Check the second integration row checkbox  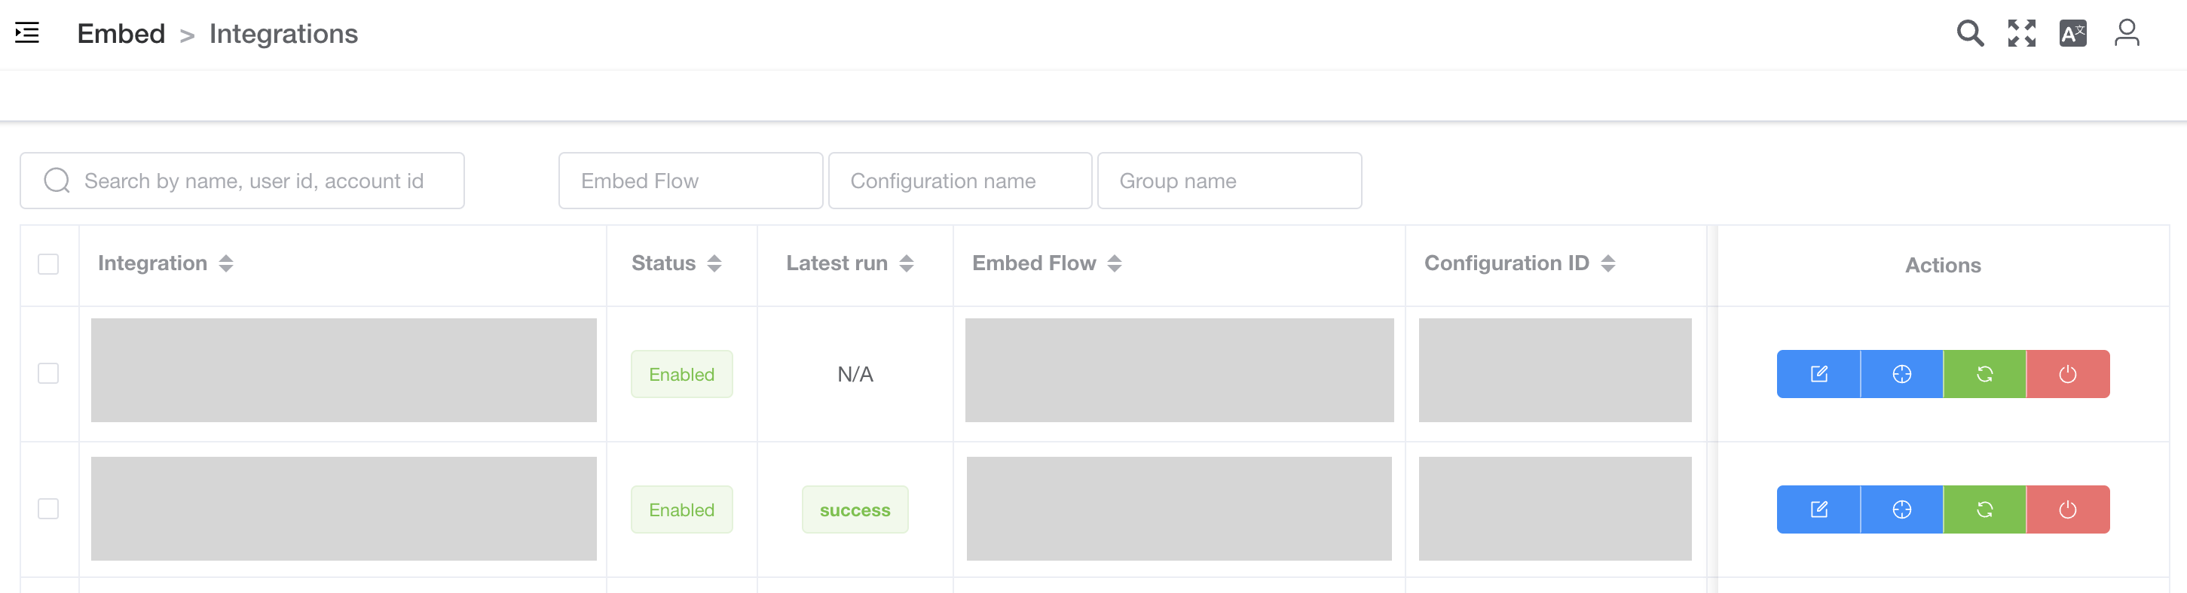(x=48, y=509)
